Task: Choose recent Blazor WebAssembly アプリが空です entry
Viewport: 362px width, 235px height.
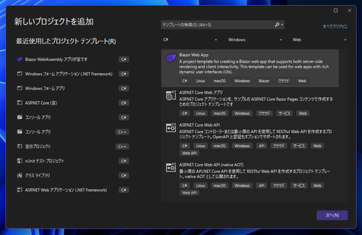Action: (72, 59)
